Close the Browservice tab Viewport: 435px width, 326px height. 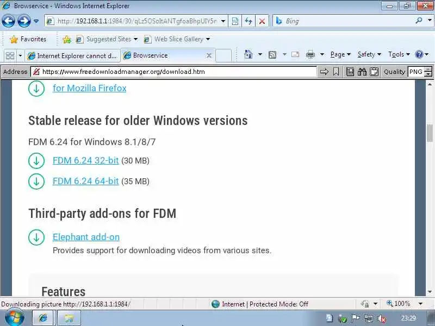[209, 56]
